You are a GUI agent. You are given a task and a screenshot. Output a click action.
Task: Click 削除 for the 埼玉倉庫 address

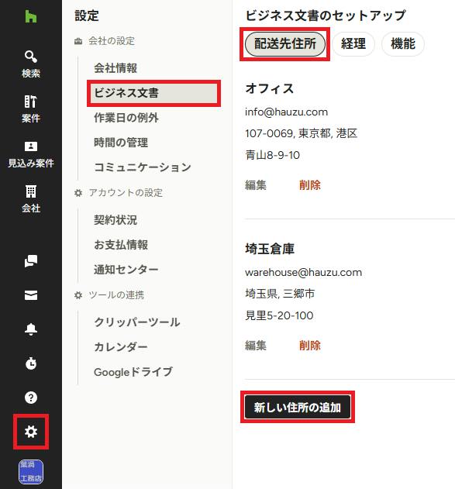point(310,346)
